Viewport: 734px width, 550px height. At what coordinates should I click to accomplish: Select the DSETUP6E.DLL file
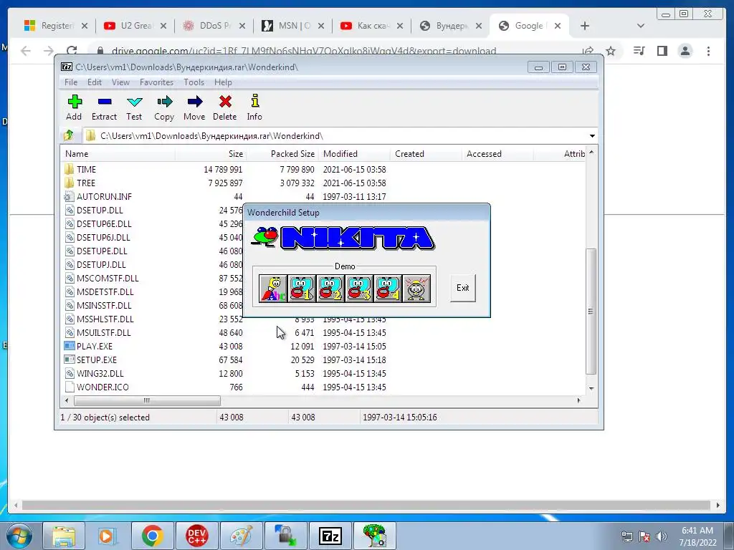tap(104, 223)
